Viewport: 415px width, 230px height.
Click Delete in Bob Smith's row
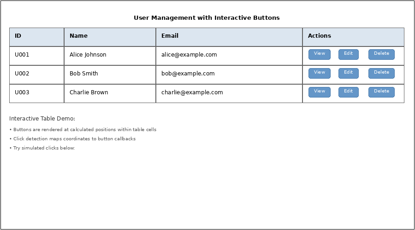(381, 73)
